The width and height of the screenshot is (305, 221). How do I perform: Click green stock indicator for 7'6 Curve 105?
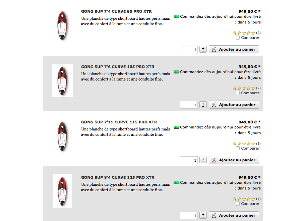coord(176,72)
